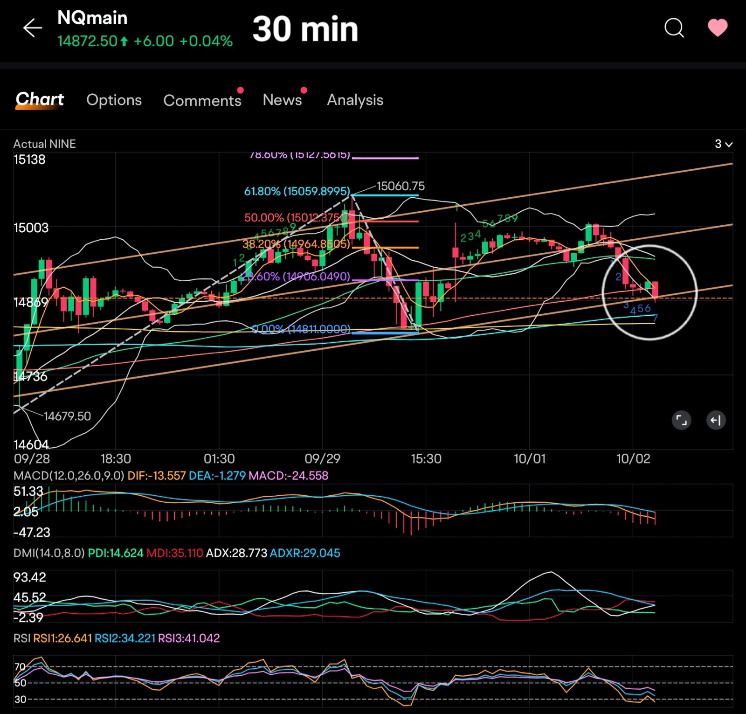Click the fullscreen expand chart icon

click(x=681, y=420)
